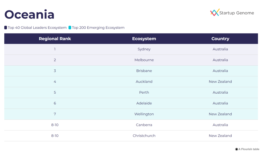
Task: Click the dark navy legend swatch
Action: pyautogui.click(x=6, y=28)
